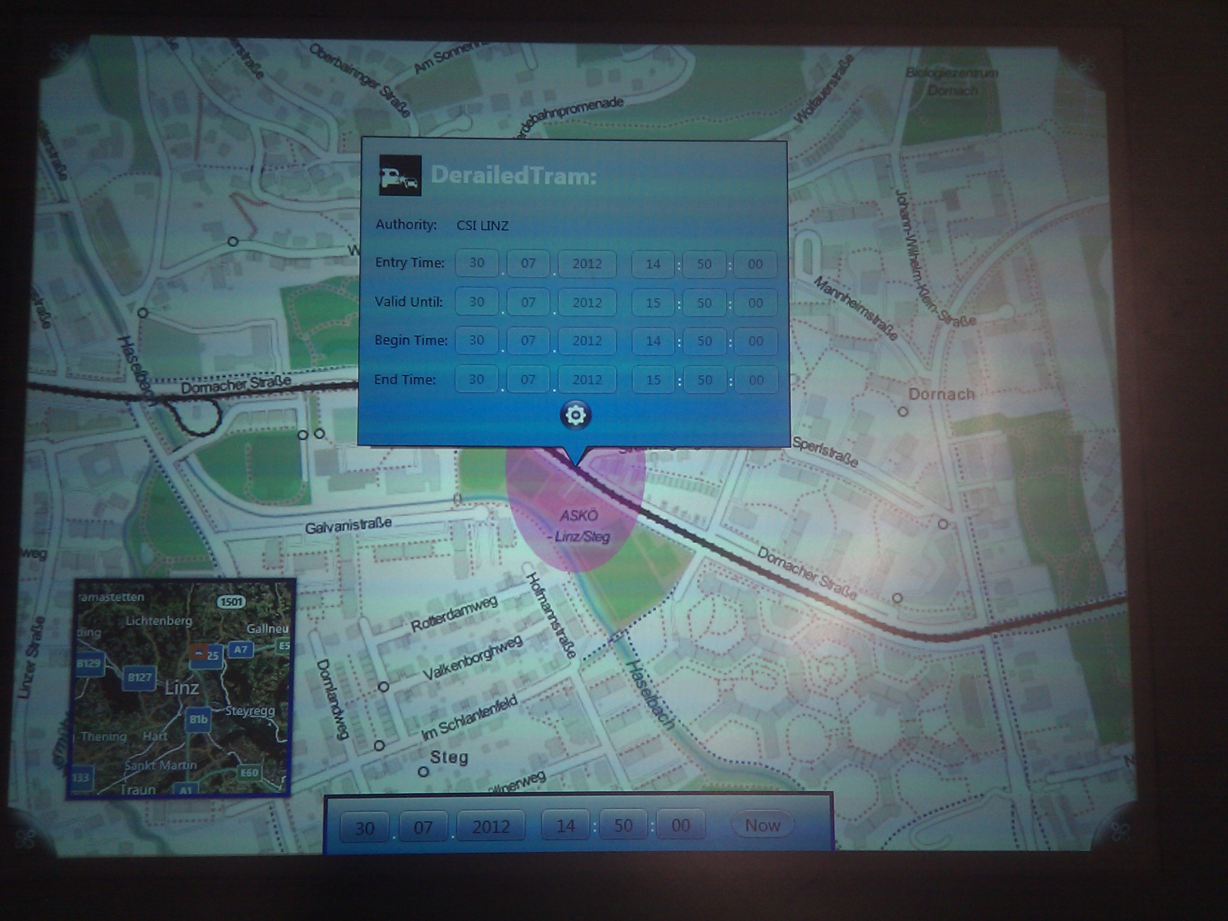The width and height of the screenshot is (1228, 921).
Task: Open the Linz overview minimap thumbnail
Action: pyautogui.click(x=180, y=688)
